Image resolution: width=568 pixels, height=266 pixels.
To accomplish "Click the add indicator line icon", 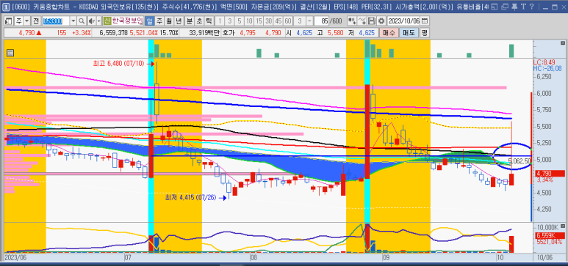I will (362, 21).
